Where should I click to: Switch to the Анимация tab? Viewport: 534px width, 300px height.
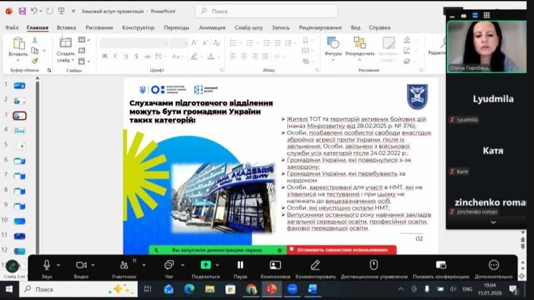pyautogui.click(x=212, y=28)
